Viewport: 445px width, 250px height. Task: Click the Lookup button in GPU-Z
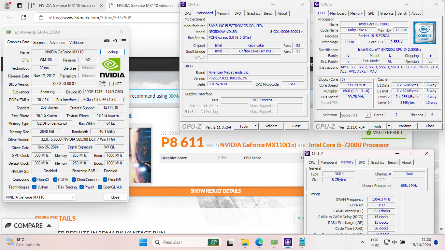112,52
